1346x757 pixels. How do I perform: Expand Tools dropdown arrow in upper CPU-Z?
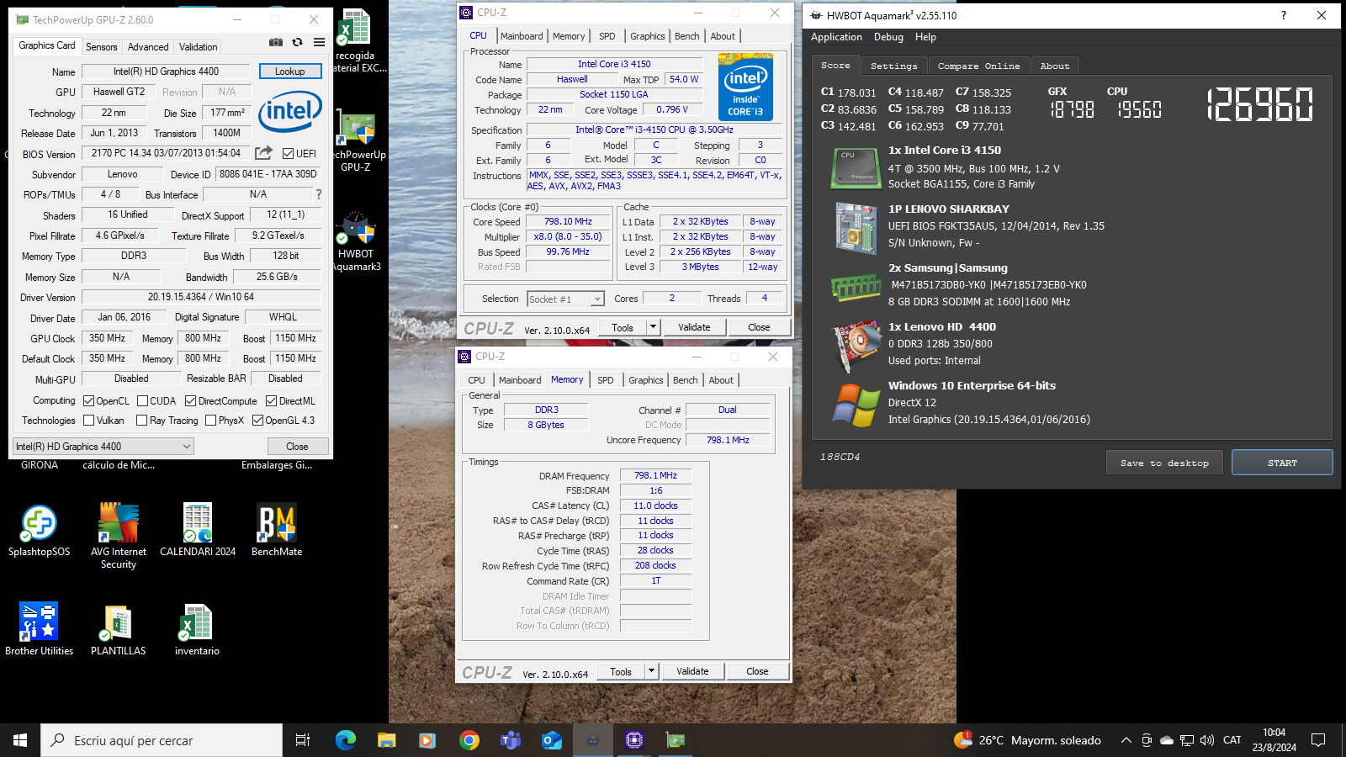(653, 327)
